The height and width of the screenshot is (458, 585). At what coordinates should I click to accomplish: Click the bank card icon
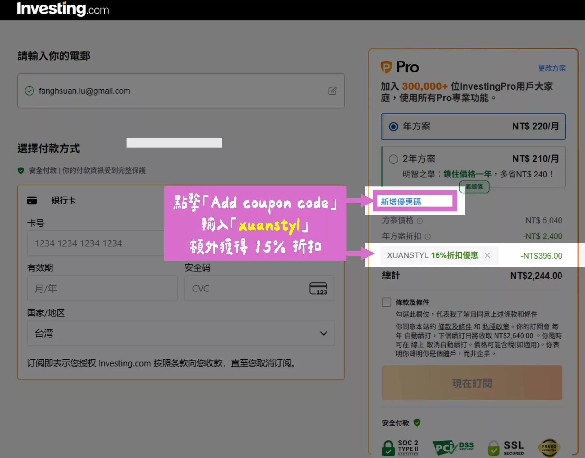point(32,200)
